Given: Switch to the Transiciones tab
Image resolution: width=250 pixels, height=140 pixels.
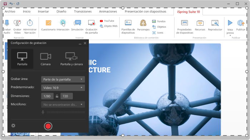Looking at the screenshot, I should 83,11.
